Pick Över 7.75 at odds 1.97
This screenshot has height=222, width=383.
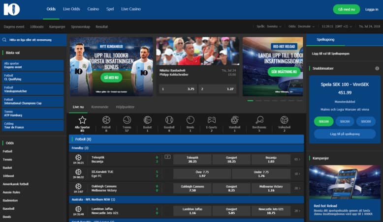pos(202,174)
